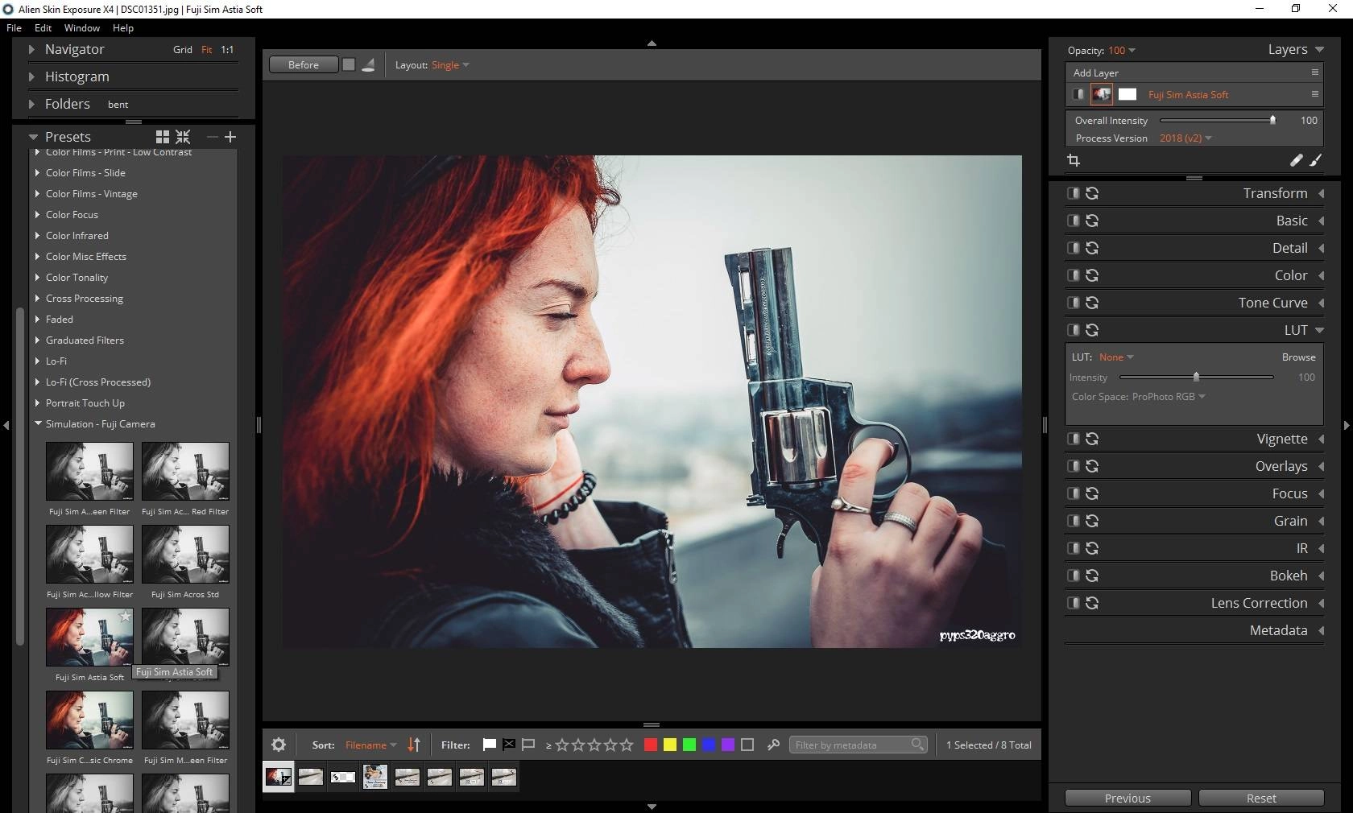Switch presets to large grid view
Viewport: 1353px width, 813px height.
point(163,137)
